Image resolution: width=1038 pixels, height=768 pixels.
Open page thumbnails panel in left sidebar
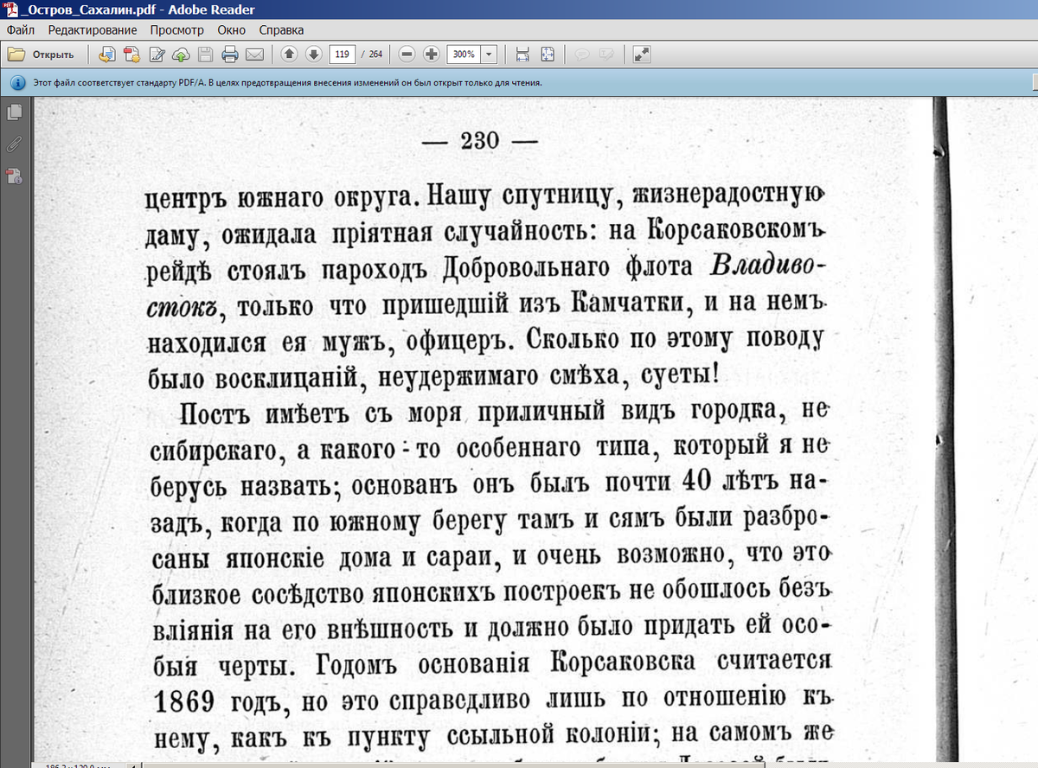point(14,112)
